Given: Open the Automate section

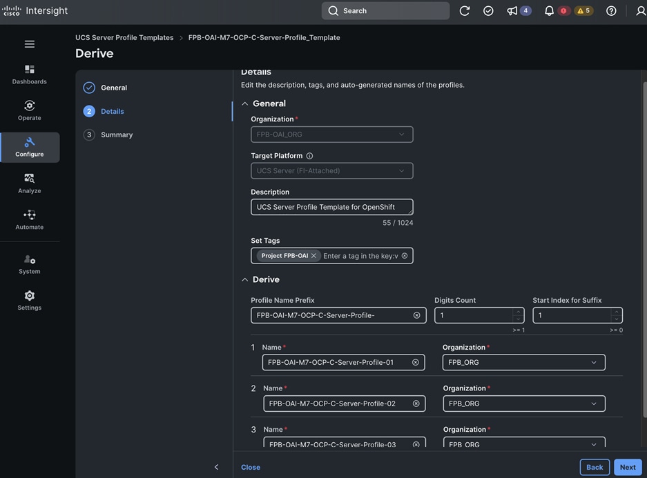Looking at the screenshot, I should pyautogui.click(x=29, y=219).
